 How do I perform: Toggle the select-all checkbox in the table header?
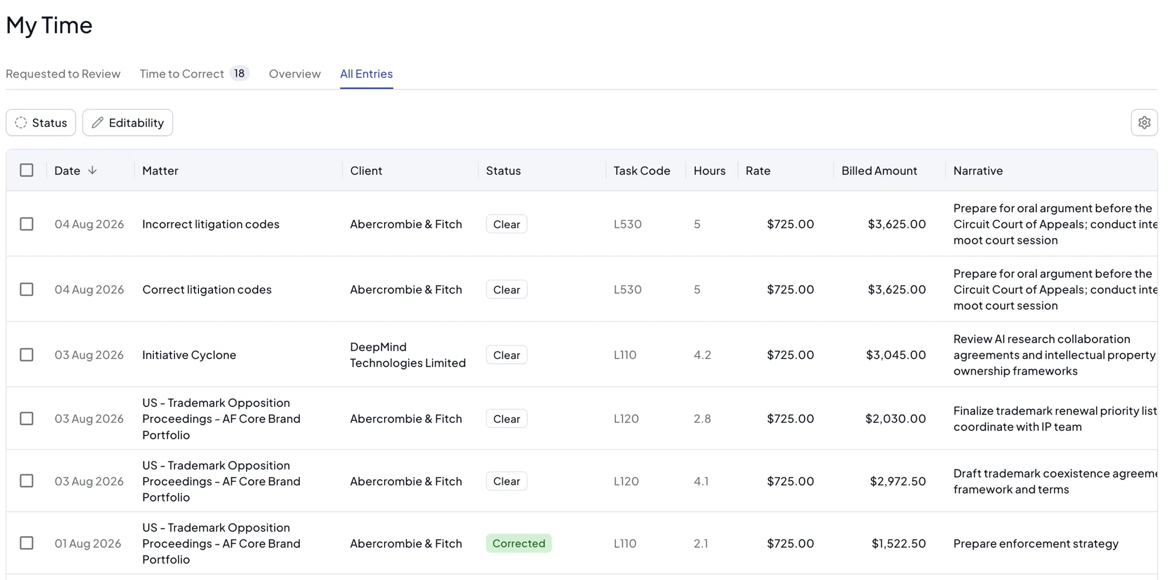point(26,170)
